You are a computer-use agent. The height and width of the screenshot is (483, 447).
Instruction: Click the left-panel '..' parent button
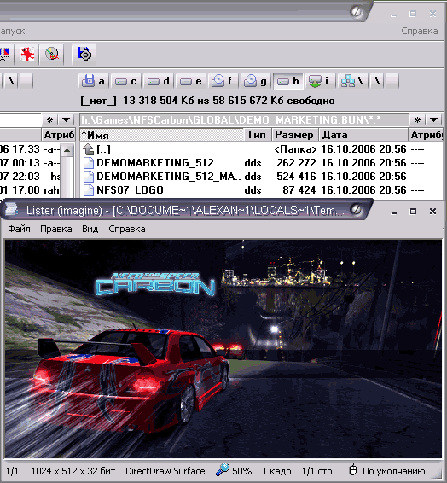pyautogui.click(x=26, y=81)
